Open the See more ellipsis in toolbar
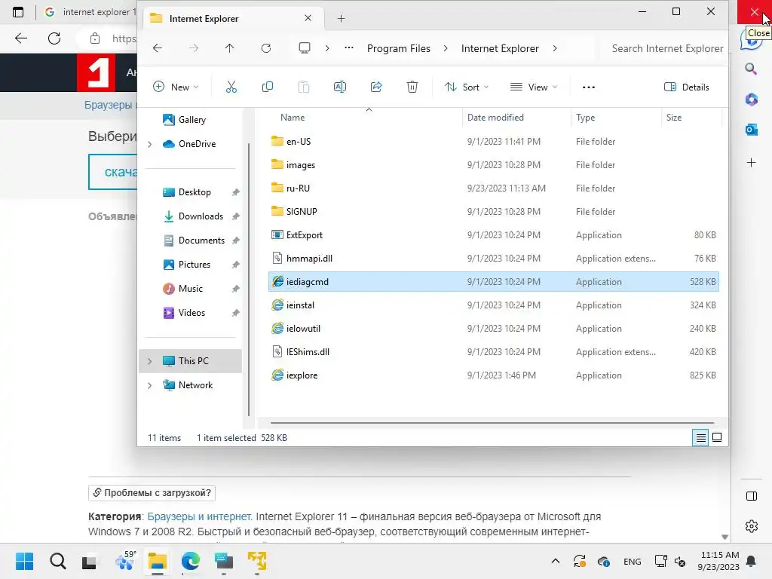 [588, 87]
